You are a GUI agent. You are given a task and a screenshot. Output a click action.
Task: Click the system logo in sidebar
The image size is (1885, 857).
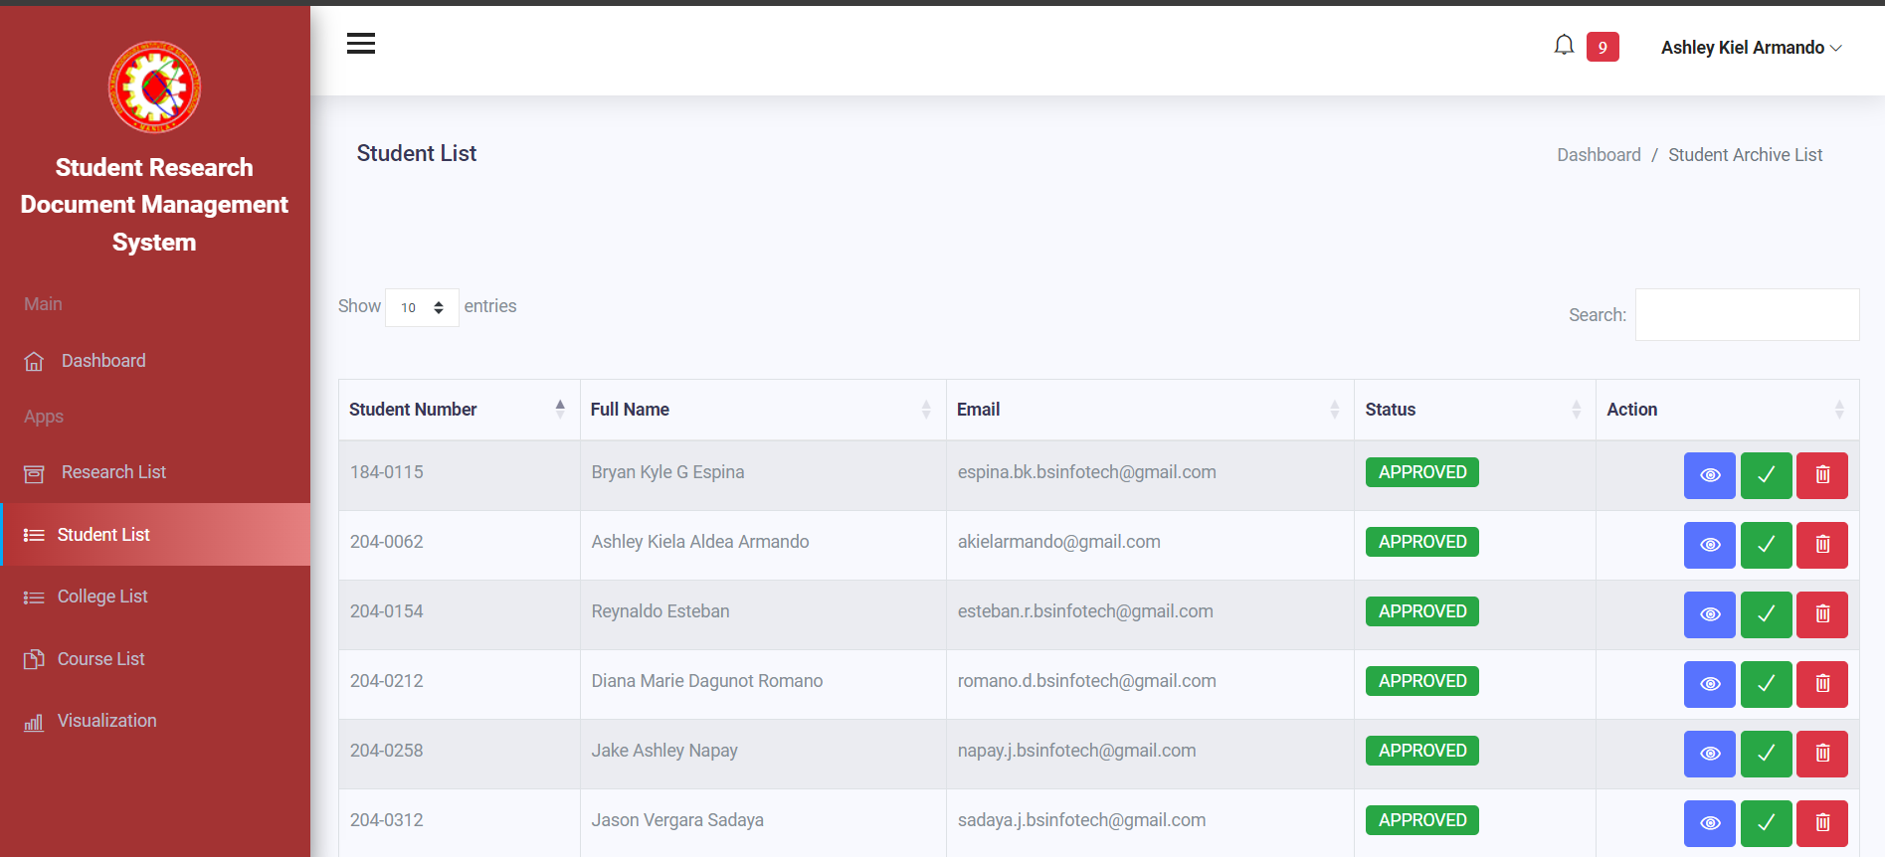coord(154,86)
